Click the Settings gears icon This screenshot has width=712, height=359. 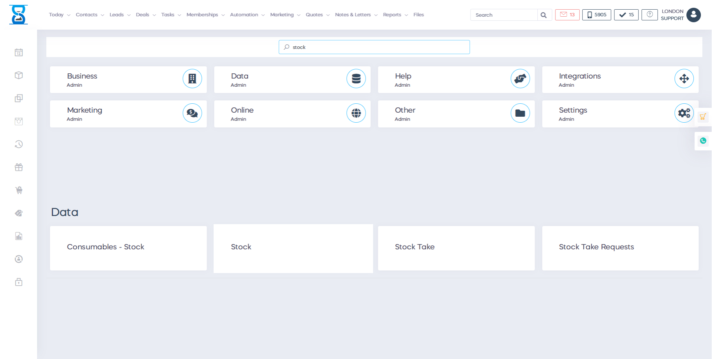click(684, 113)
